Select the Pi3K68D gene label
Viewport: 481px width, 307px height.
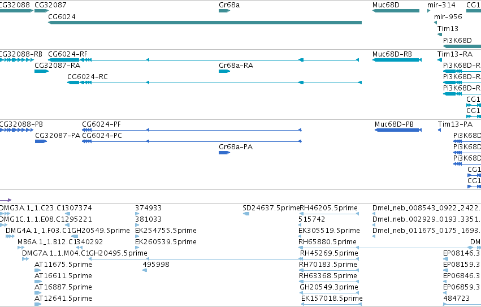pyautogui.click(x=457, y=40)
